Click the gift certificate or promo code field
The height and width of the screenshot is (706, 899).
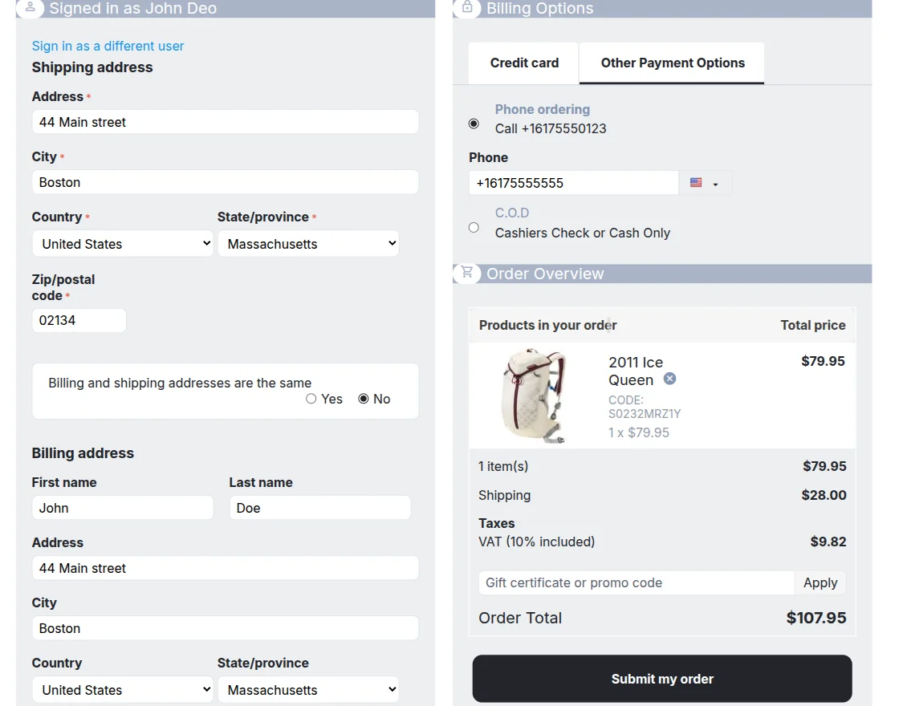(634, 582)
